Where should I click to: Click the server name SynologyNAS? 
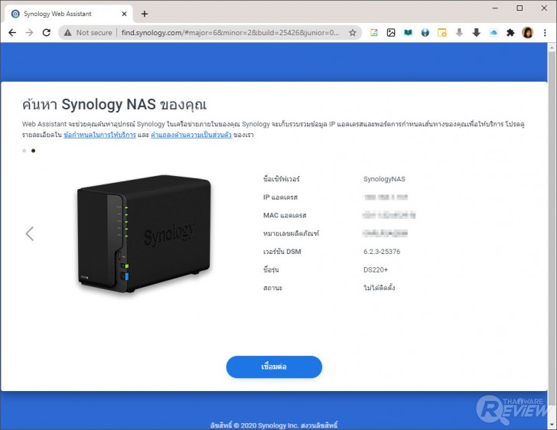(x=384, y=179)
